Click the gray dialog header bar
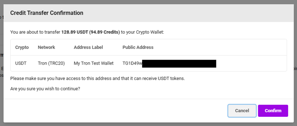 pyautogui.click(x=148, y=13)
